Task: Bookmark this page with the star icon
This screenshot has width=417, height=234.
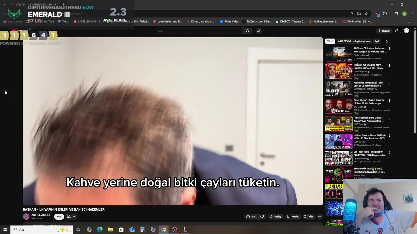Action: 366,14
